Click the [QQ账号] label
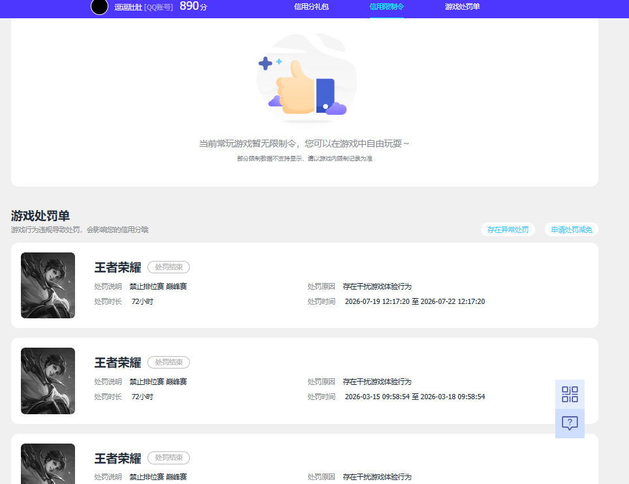Viewport: 629px width, 484px height. [159, 7]
